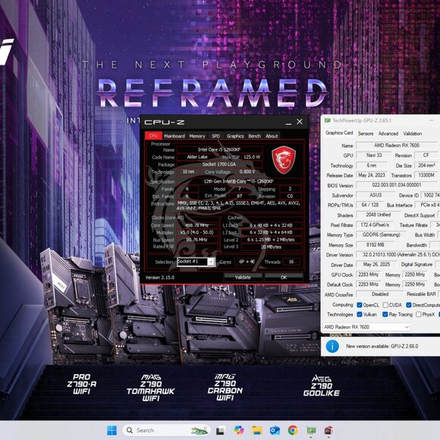440x440 pixels.
Task: Switch to the Validation tab in GPU-Z
Action: [x=413, y=134]
